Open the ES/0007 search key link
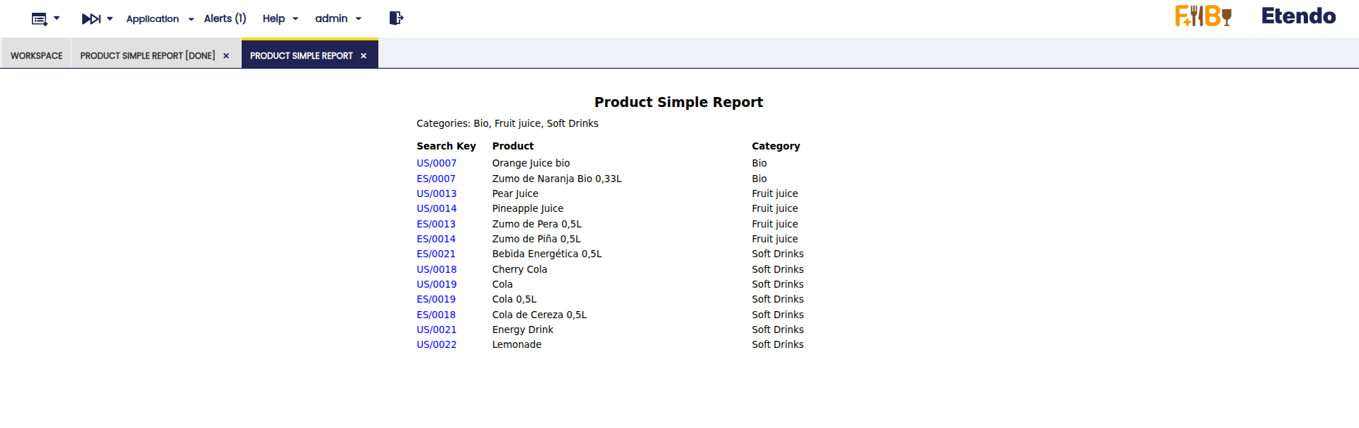 (436, 179)
